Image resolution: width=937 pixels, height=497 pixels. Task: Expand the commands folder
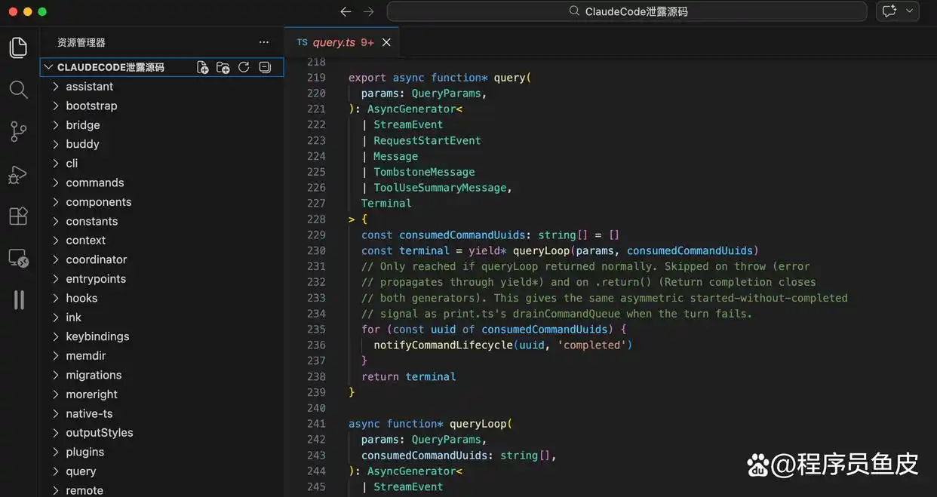click(161, 183)
